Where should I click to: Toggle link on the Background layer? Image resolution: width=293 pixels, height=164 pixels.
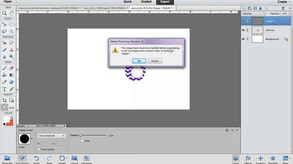coord(247,39)
